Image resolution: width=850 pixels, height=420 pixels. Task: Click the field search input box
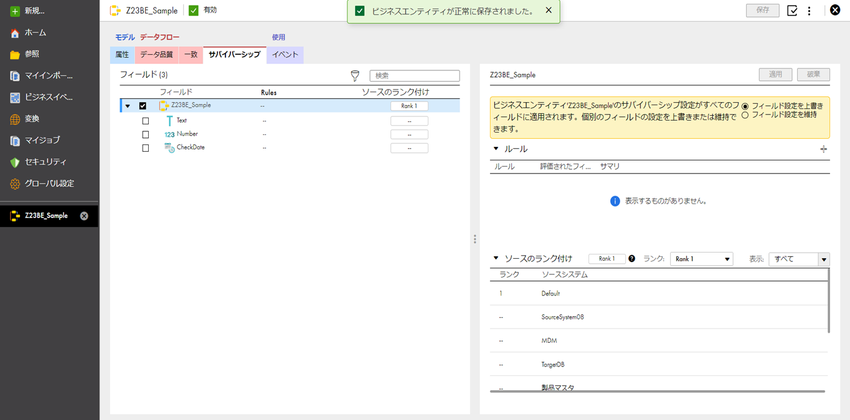415,76
